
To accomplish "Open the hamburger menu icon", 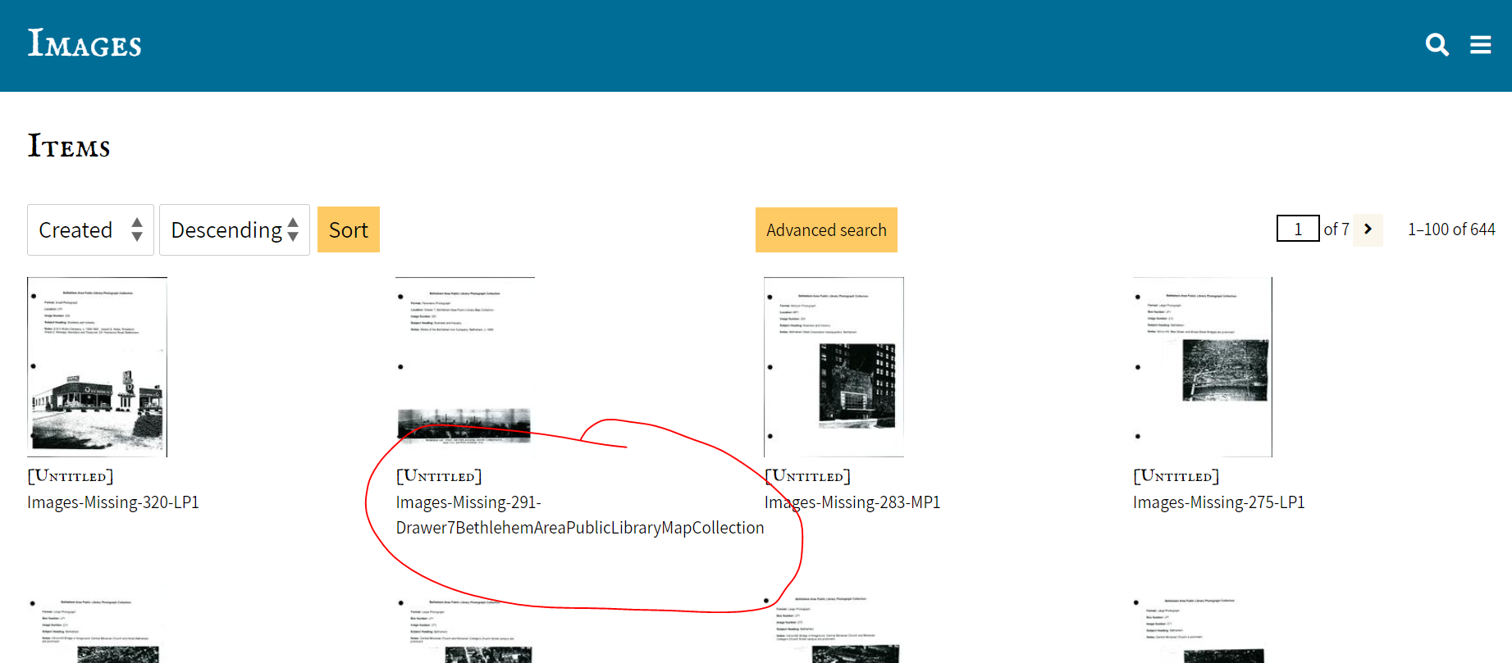I will [1480, 44].
